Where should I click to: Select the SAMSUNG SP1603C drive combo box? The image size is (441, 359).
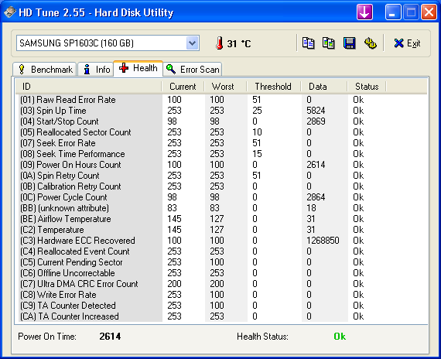click(108, 43)
